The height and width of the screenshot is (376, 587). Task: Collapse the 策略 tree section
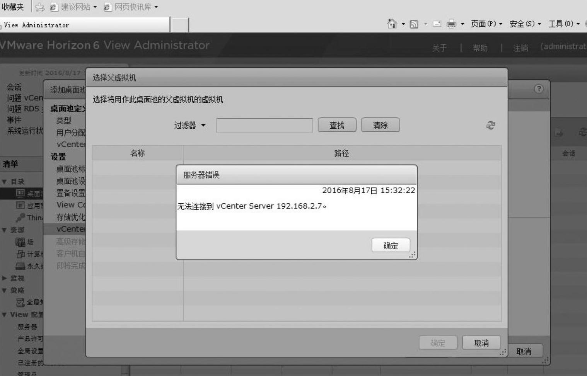(5, 290)
